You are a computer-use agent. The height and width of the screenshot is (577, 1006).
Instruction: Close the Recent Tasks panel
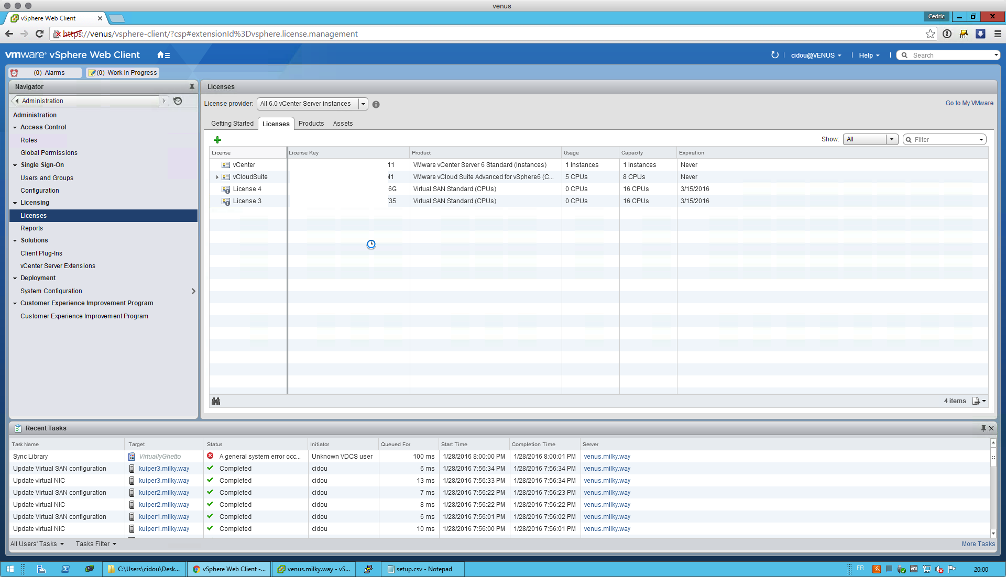(991, 428)
